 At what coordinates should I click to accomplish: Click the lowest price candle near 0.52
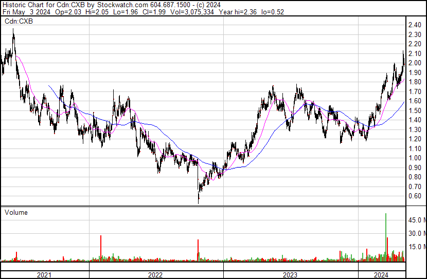[x=198, y=200]
